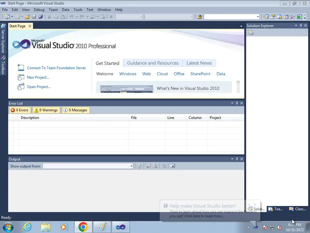Toggle auto-hide pin on Solution Explorer
Screen dimensions: 310x233
coord(301,25)
